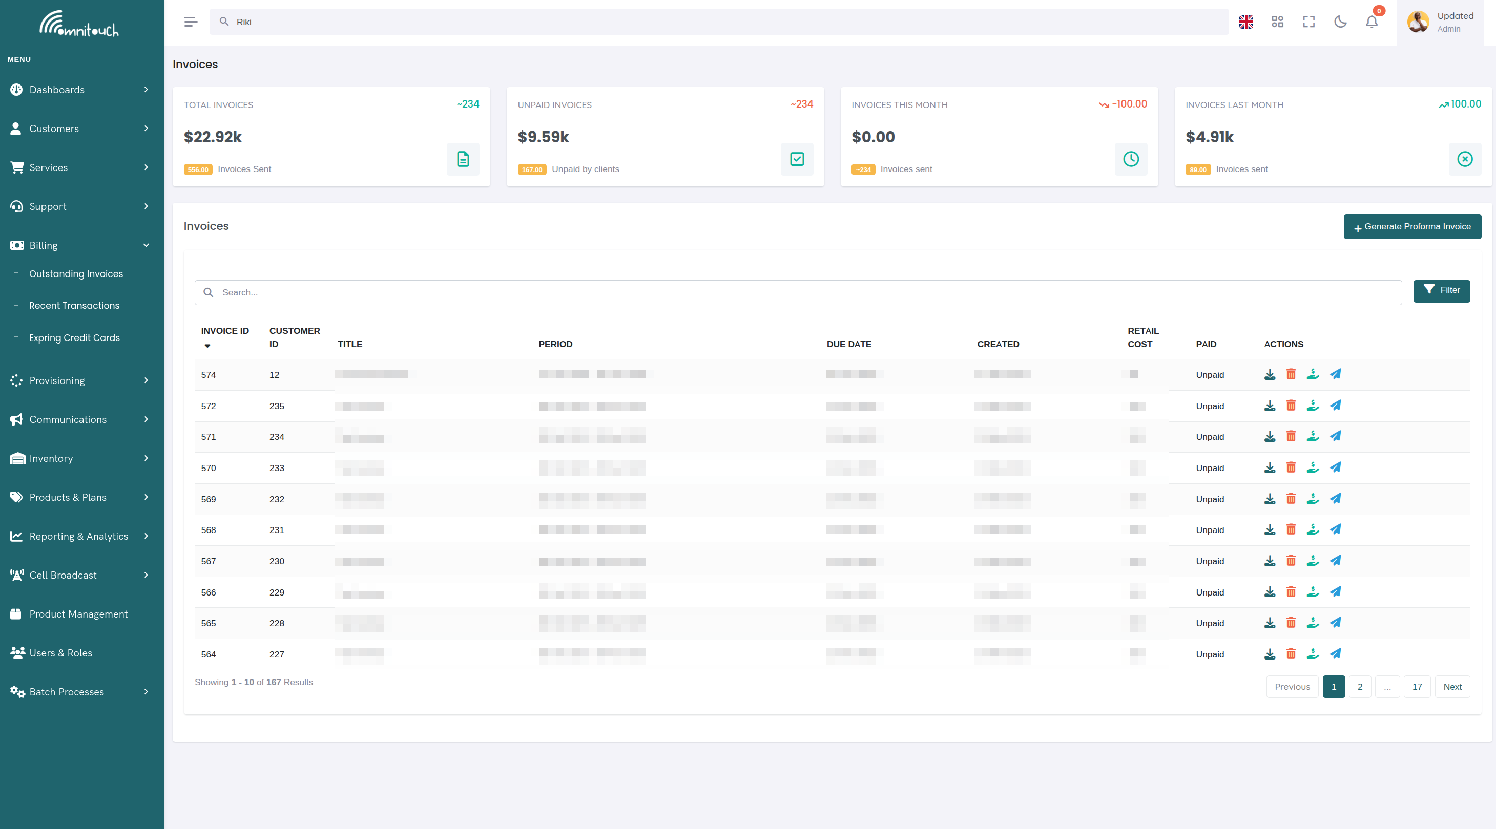1496x829 pixels.
Task: Delete invoice 572 with trash icon
Action: click(1291, 406)
